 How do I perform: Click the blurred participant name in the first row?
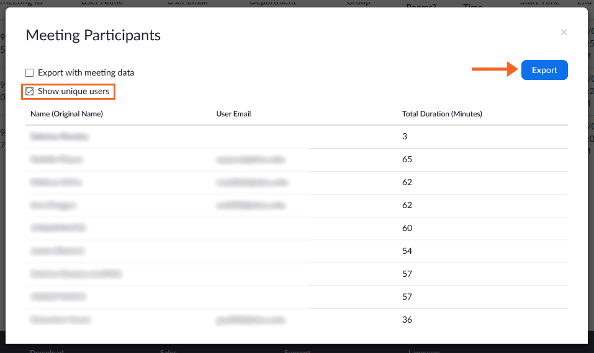[x=59, y=136]
